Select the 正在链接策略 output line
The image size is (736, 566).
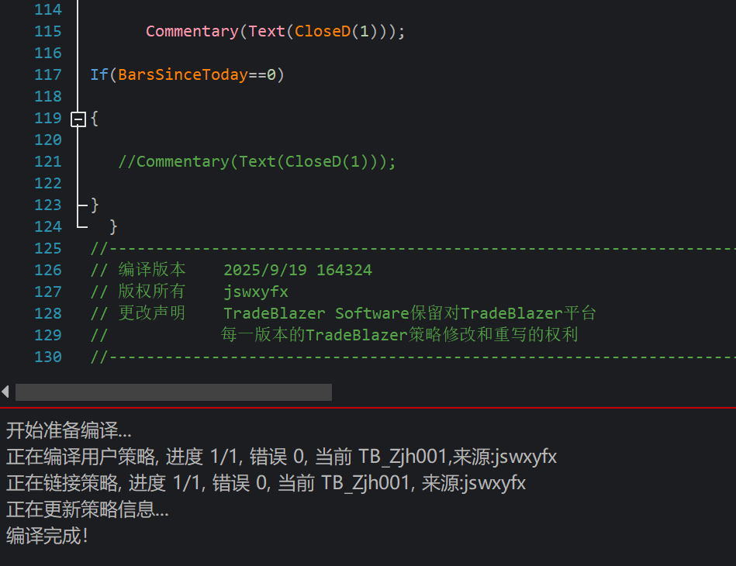(265, 483)
